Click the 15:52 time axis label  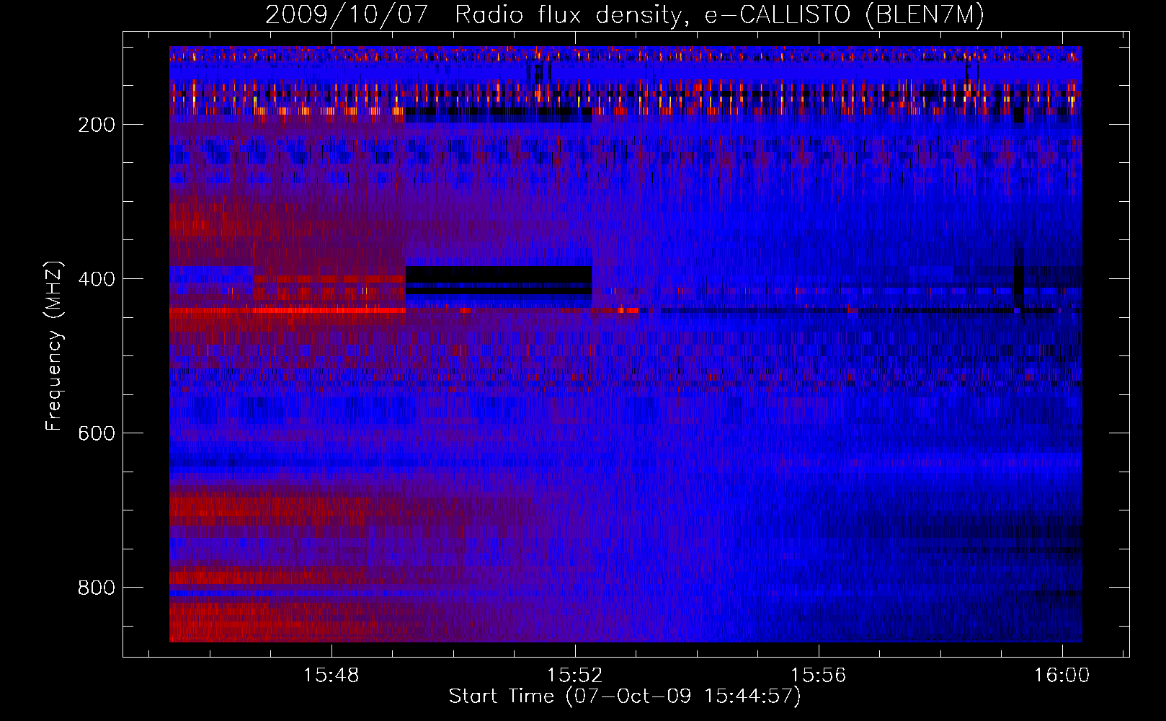tap(574, 676)
